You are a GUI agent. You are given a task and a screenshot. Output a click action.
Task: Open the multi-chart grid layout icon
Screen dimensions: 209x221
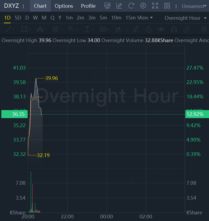click(x=167, y=6)
